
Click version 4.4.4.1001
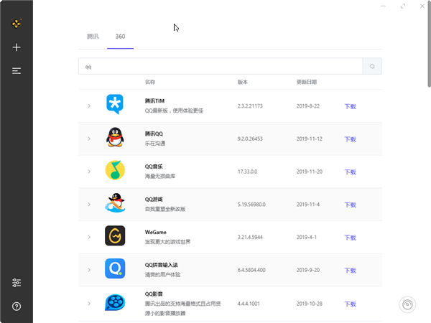[249, 304]
